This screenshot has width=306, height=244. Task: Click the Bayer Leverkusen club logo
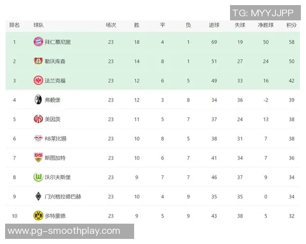point(38,61)
